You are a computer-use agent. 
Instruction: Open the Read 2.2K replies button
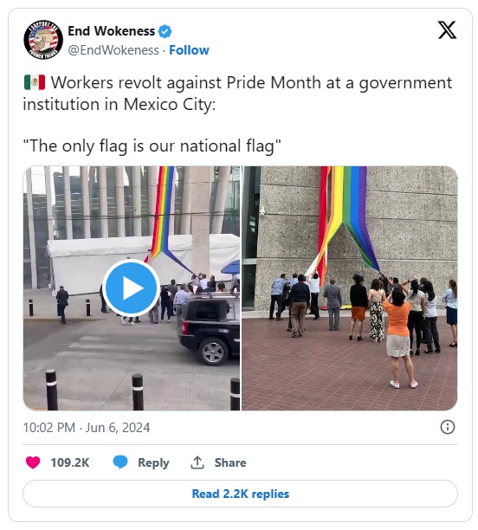(x=241, y=494)
